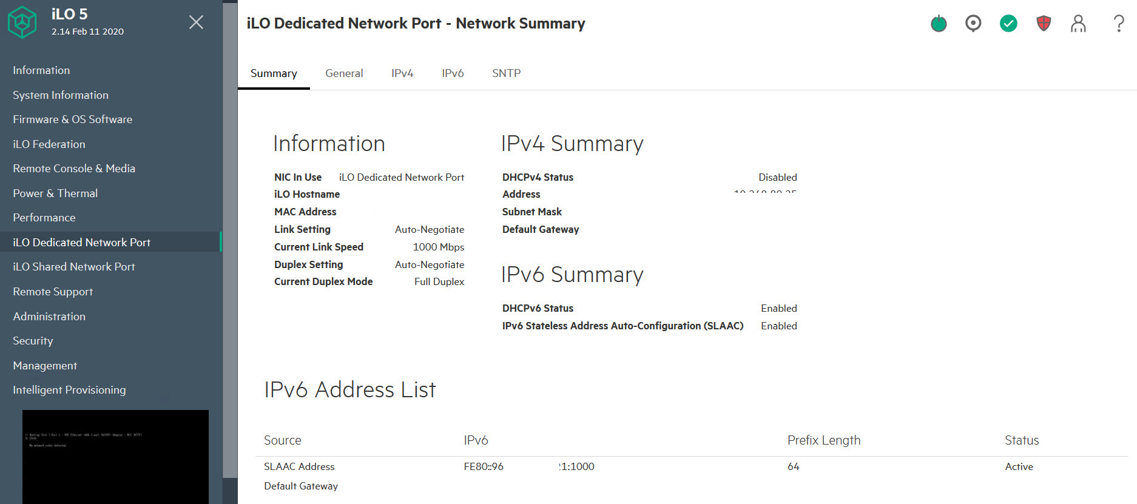Open System Information in sidebar
This screenshot has width=1137, height=504.
coord(61,95)
